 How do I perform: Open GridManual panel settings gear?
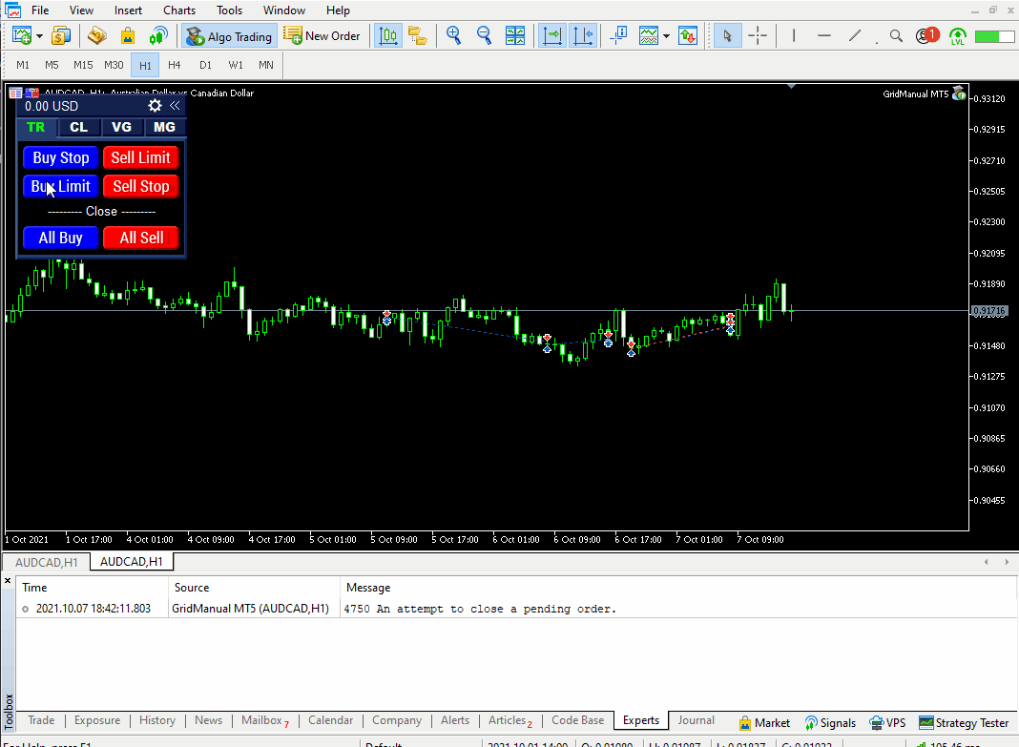[155, 106]
